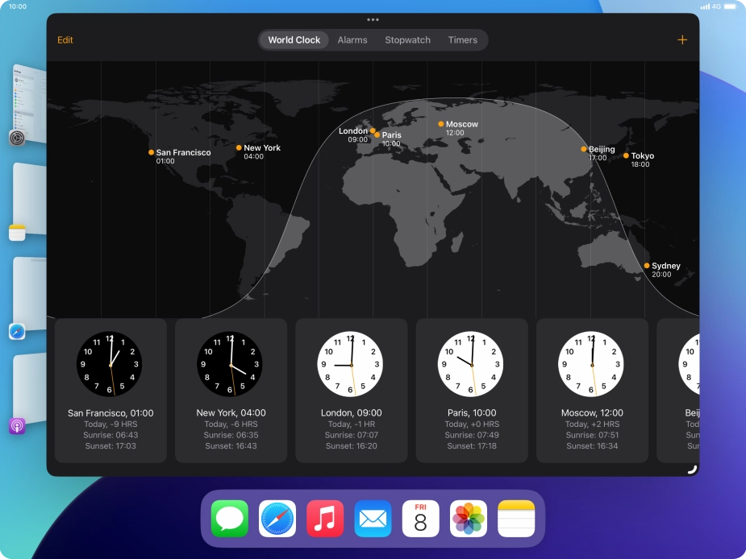Viewport: 746px width, 559px height.
Task: Tap the Moscow pin on the map
Action: point(440,124)
